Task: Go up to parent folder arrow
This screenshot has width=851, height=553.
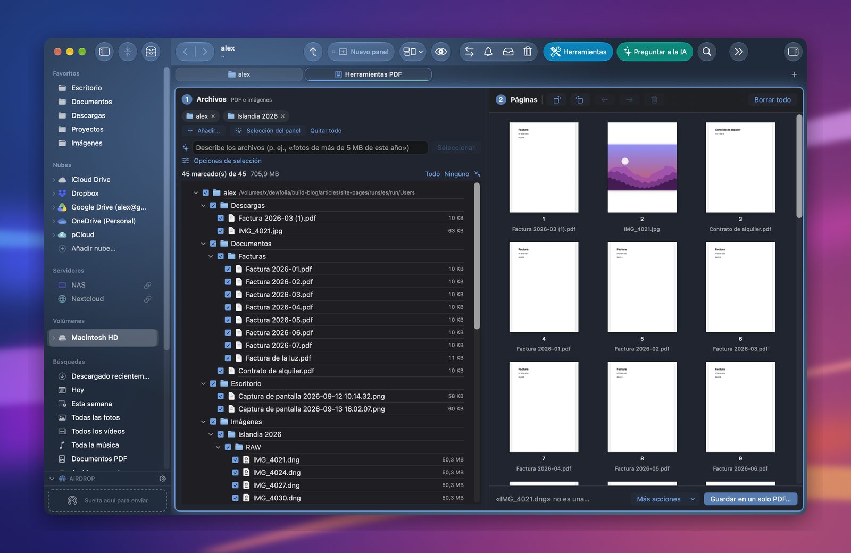Action: coord(313,52)
